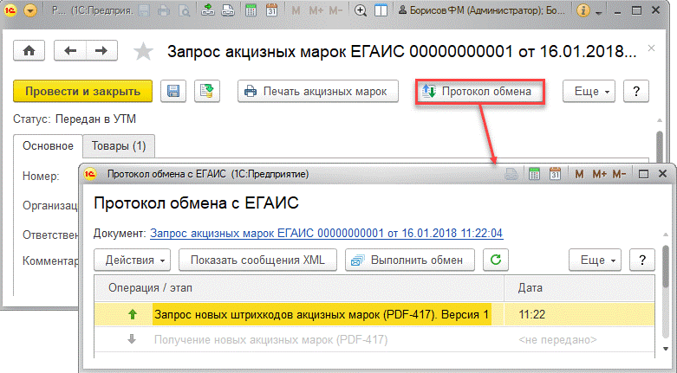Viewport: 677px width, 373px height.
Task: Click the printer icon in main title bar
Action: (164, 10)
